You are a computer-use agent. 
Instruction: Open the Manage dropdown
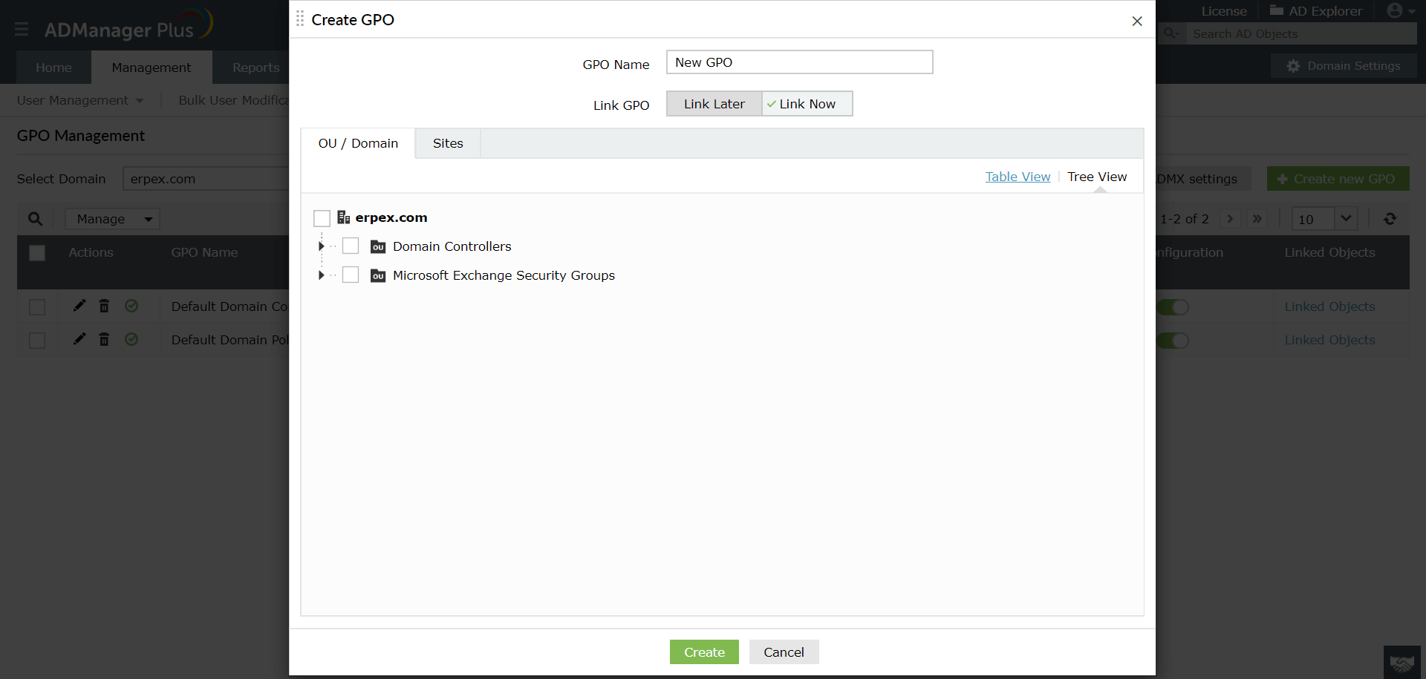[x=113, y=219]
